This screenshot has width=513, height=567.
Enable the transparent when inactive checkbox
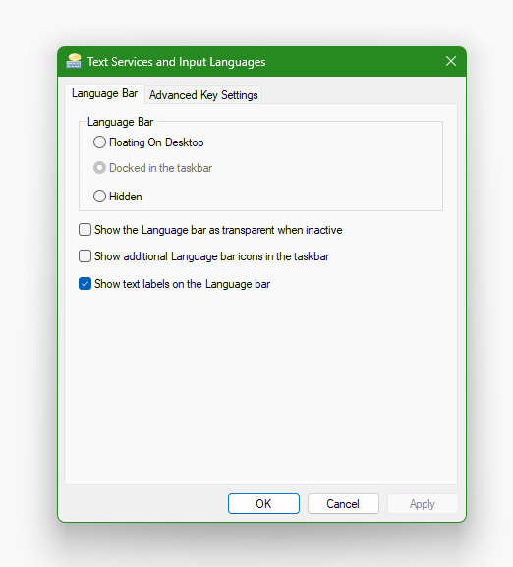pyautogui.click(x=85, y=230)
